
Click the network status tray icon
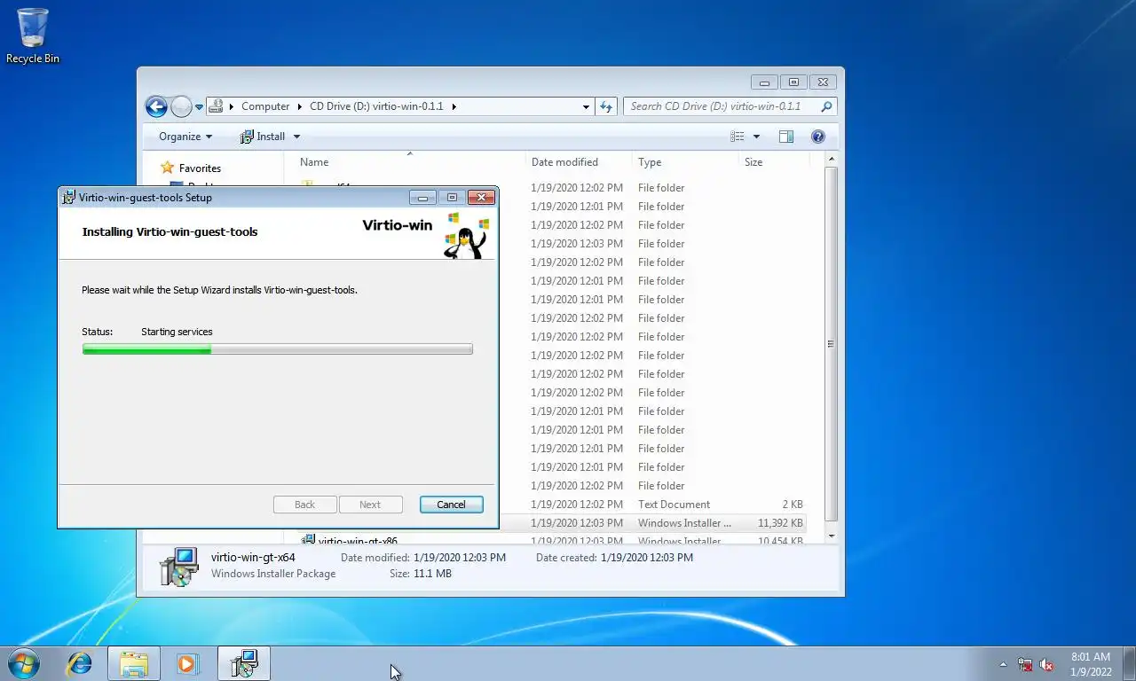pos(1025,664)
